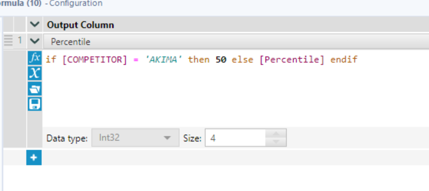The height and width of the screenshot is (191, 429).
Task: Click [Percentile] reference in expression
Action: coord(292,59)
